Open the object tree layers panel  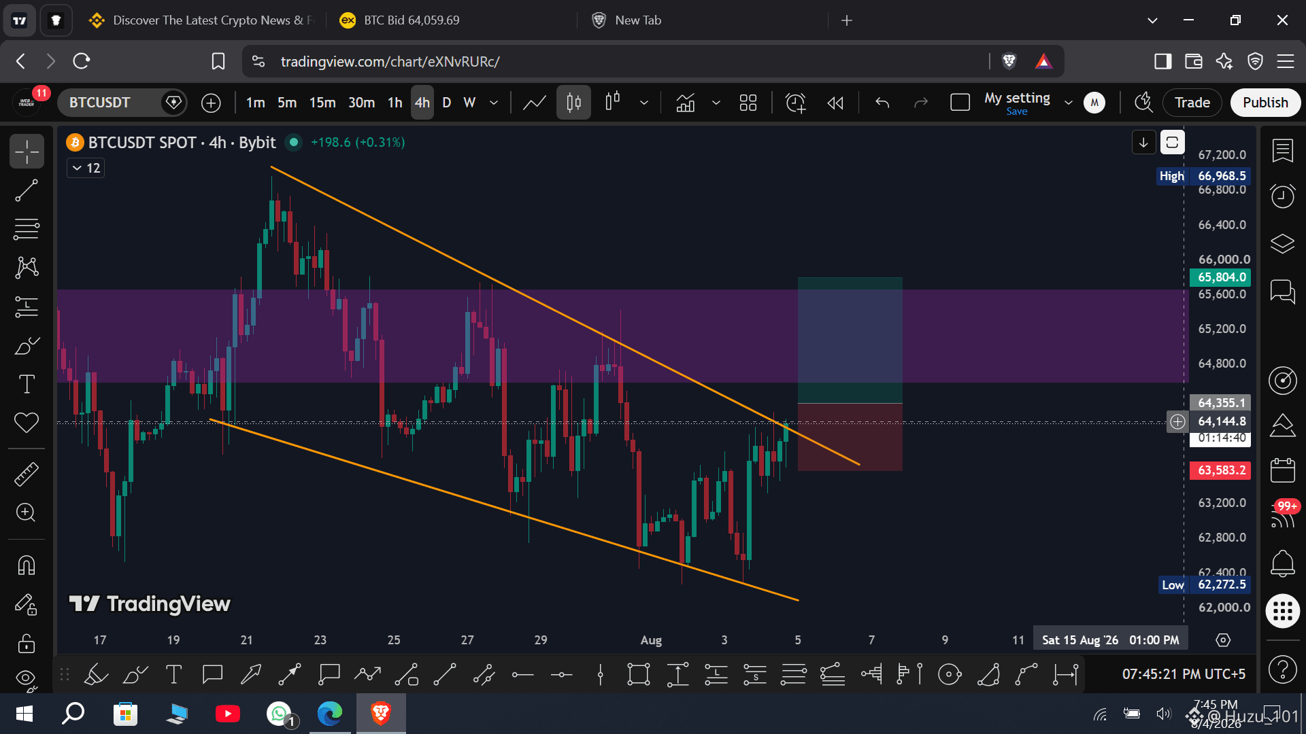click(x=1283, y=243)
